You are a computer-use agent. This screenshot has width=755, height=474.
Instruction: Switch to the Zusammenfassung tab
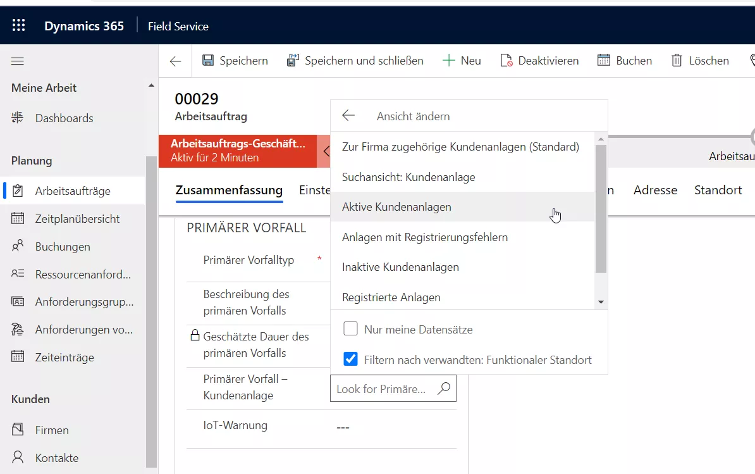pos(229,190)
